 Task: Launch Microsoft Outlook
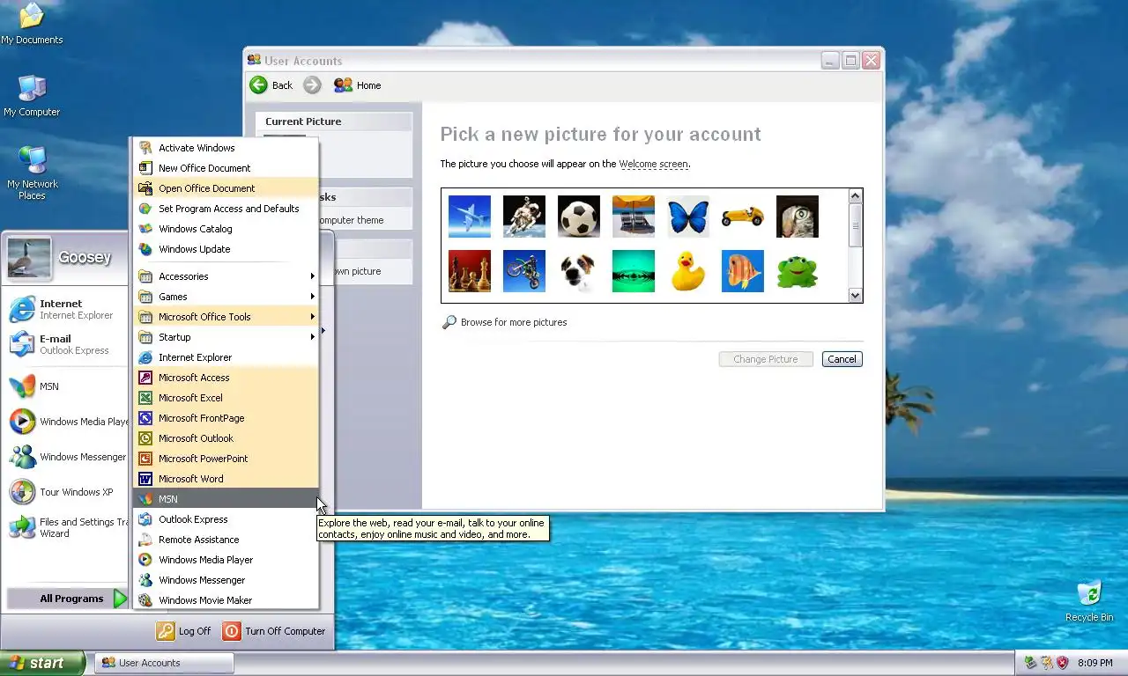coord(226,438)
